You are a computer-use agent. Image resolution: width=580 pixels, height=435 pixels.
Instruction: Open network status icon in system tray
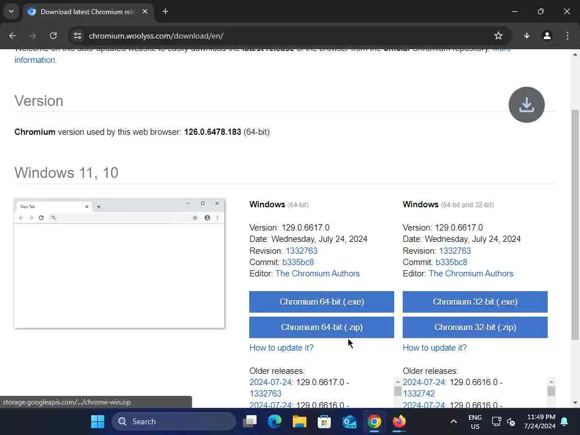coord(496,421)
